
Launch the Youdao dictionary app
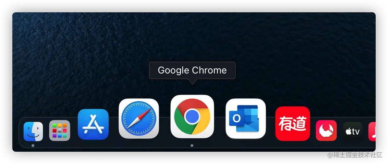[292, 124]
